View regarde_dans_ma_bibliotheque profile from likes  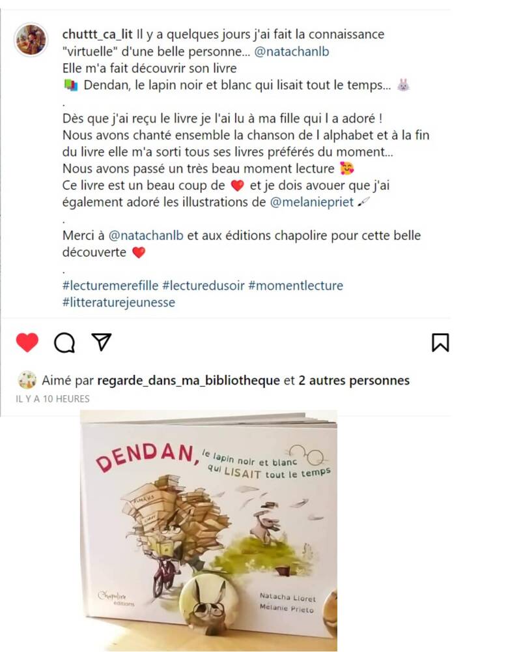click(188, 380)
